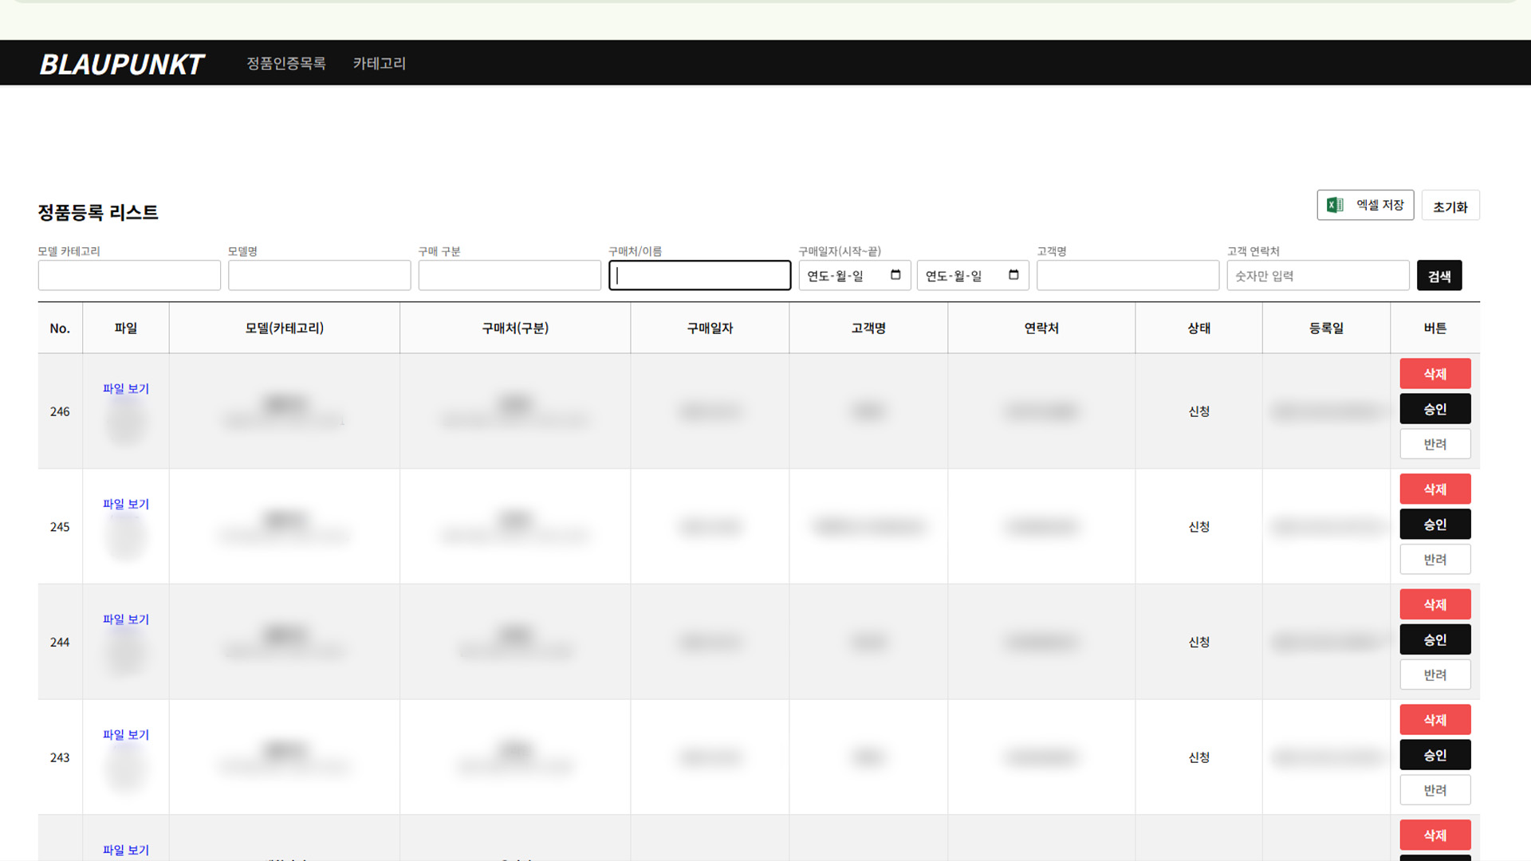
Task: Click the Excel icon in 엑셀 저장 button
Action: tap(1335, 205)
